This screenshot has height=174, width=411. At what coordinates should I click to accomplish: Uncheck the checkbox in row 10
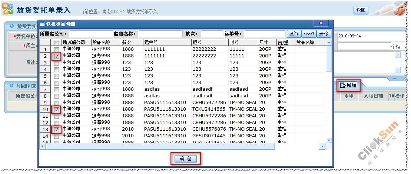[x=56, y=110]
